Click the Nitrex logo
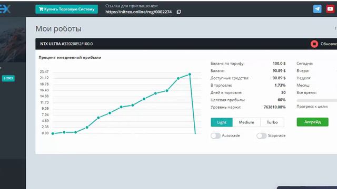 click(x=5, y=9)
